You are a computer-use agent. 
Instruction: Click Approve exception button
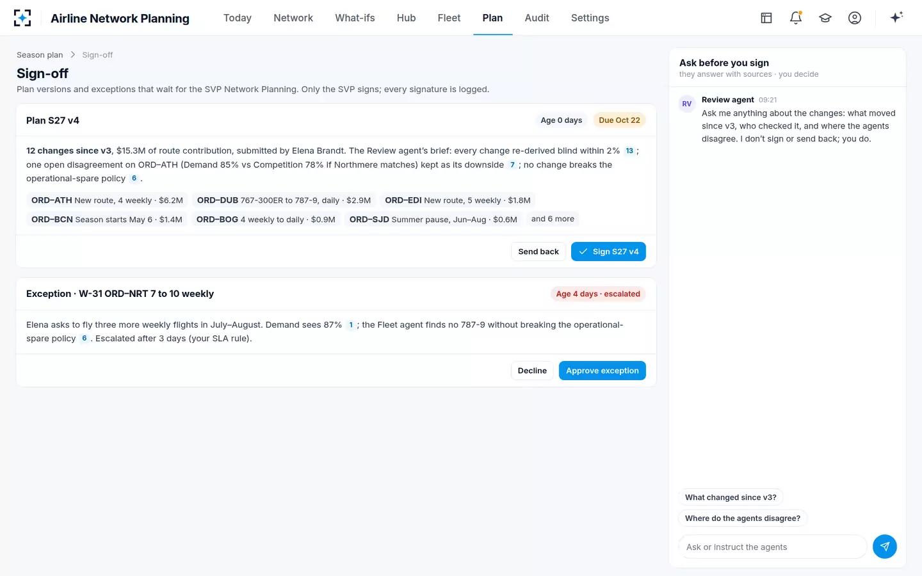coord(603,371)
